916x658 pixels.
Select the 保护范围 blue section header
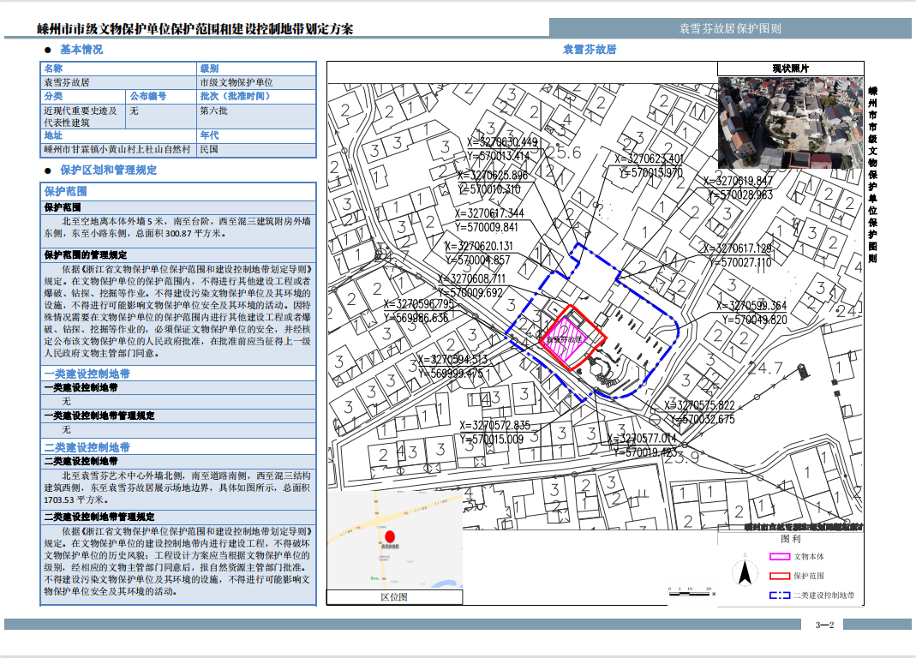tap(65, 192)
